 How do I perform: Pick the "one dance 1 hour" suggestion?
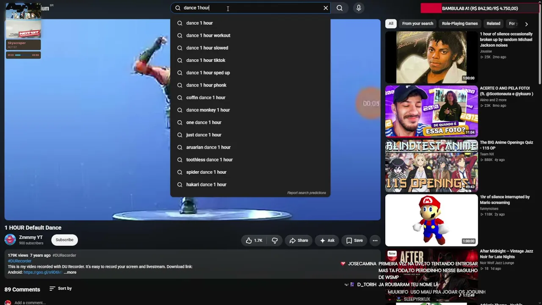click(250, 122)
